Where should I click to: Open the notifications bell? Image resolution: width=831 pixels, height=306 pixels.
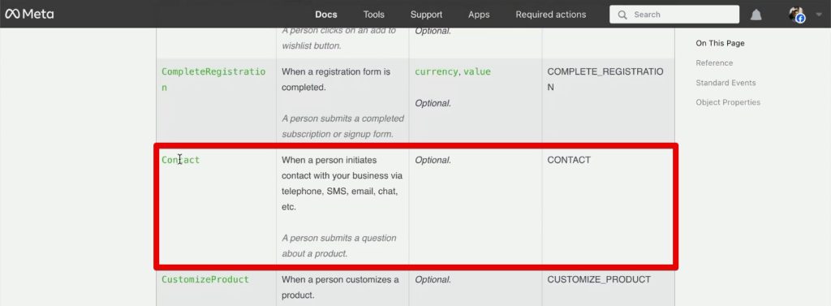[756, 15]
